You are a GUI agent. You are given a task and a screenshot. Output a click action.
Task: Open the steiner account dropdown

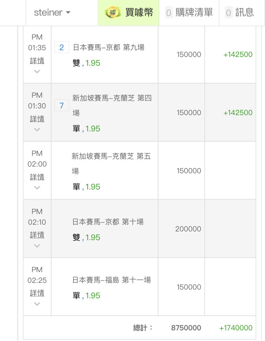tap(52, 12)
